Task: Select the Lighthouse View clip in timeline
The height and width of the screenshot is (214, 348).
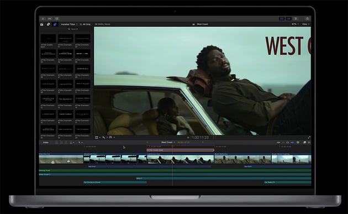Action: click(181, 159)
